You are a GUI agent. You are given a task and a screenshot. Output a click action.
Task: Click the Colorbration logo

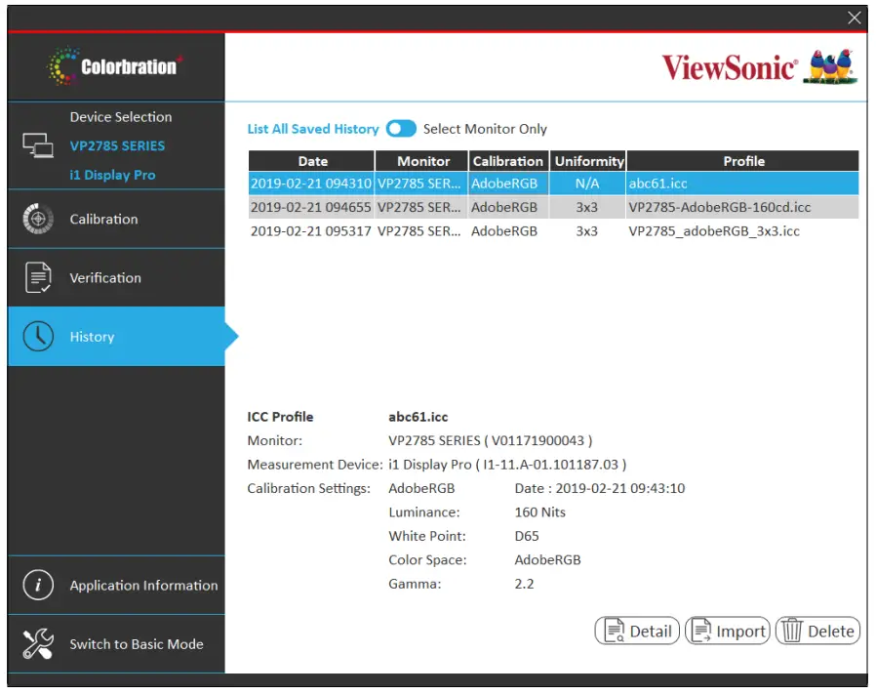click(114, 66)
